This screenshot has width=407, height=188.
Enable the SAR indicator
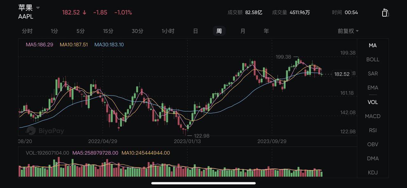(x=373, y=73)
